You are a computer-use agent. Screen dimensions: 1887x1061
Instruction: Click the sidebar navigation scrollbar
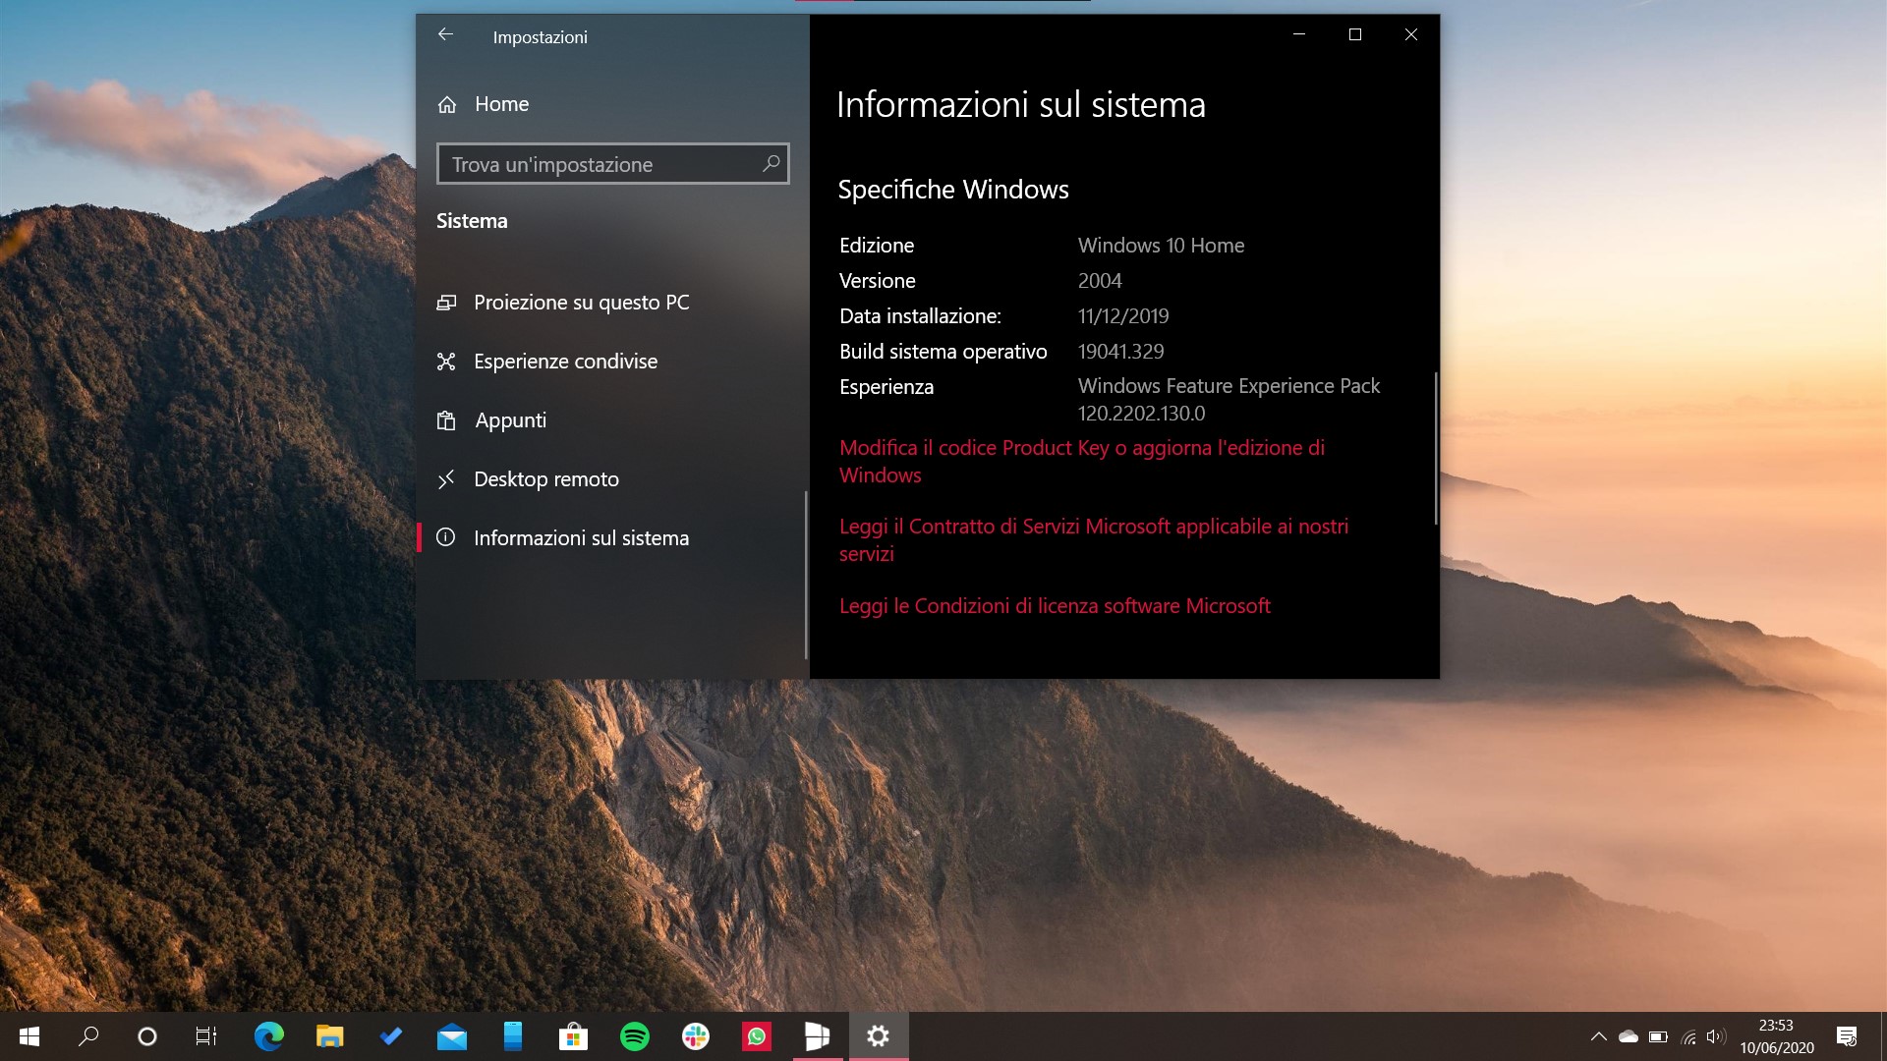tap(806, 575)
